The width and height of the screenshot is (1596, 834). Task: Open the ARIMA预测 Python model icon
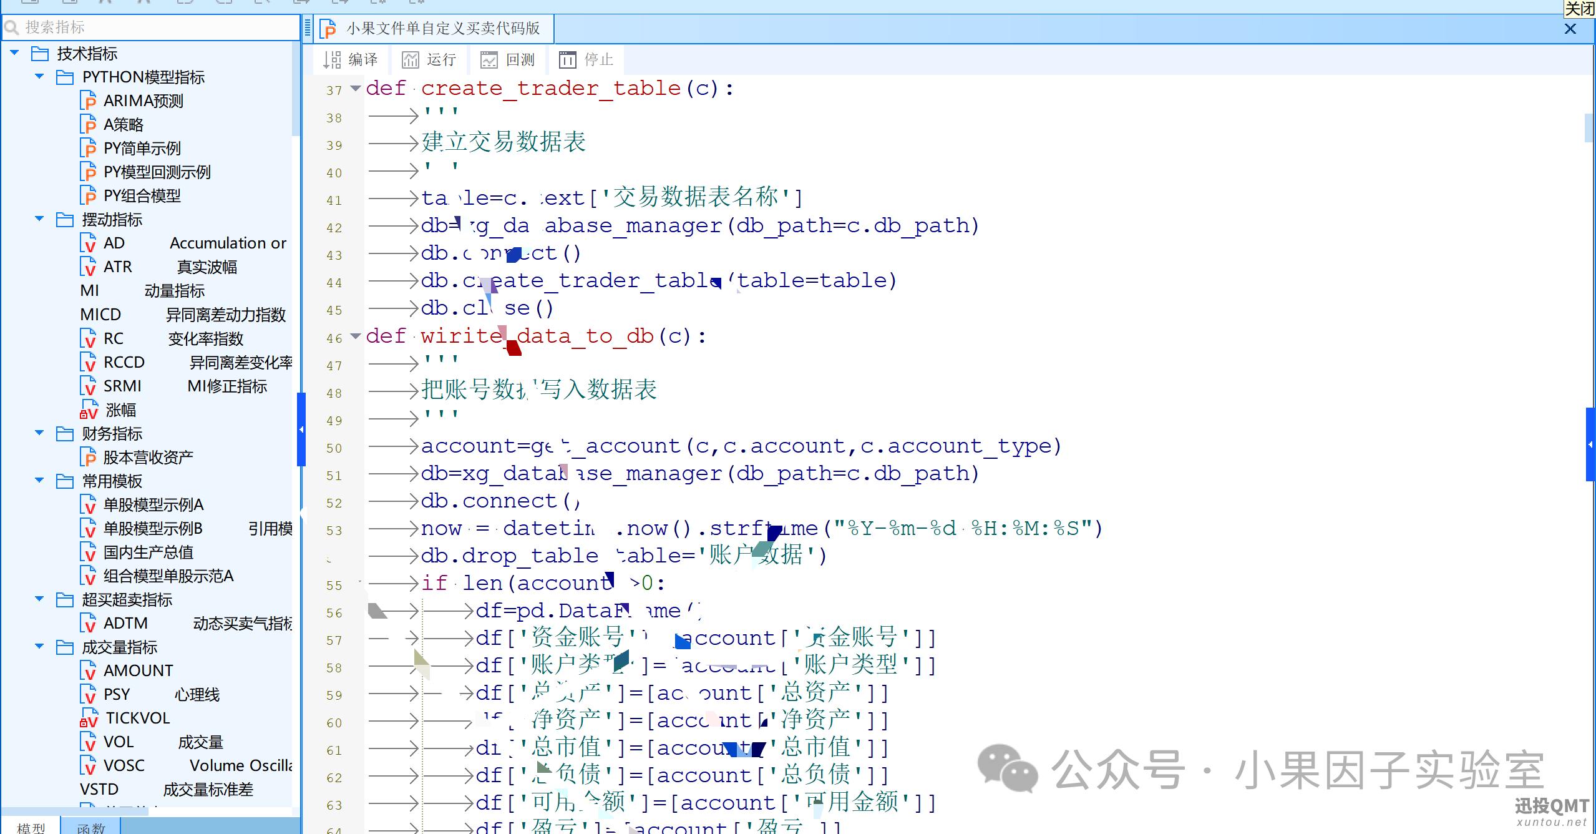88,101
